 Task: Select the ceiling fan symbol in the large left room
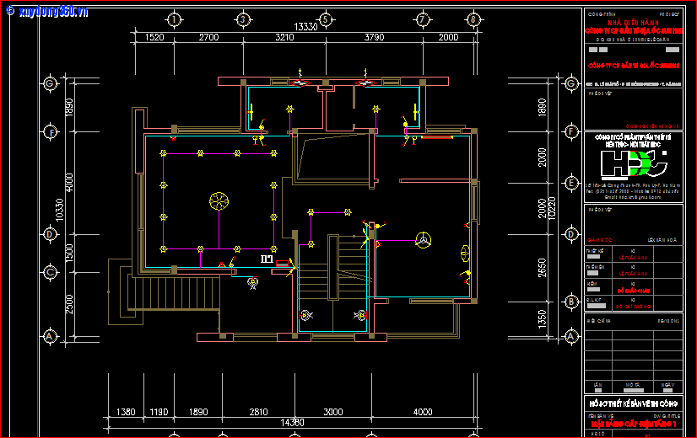pyautogui.click(x=219, y=202)
